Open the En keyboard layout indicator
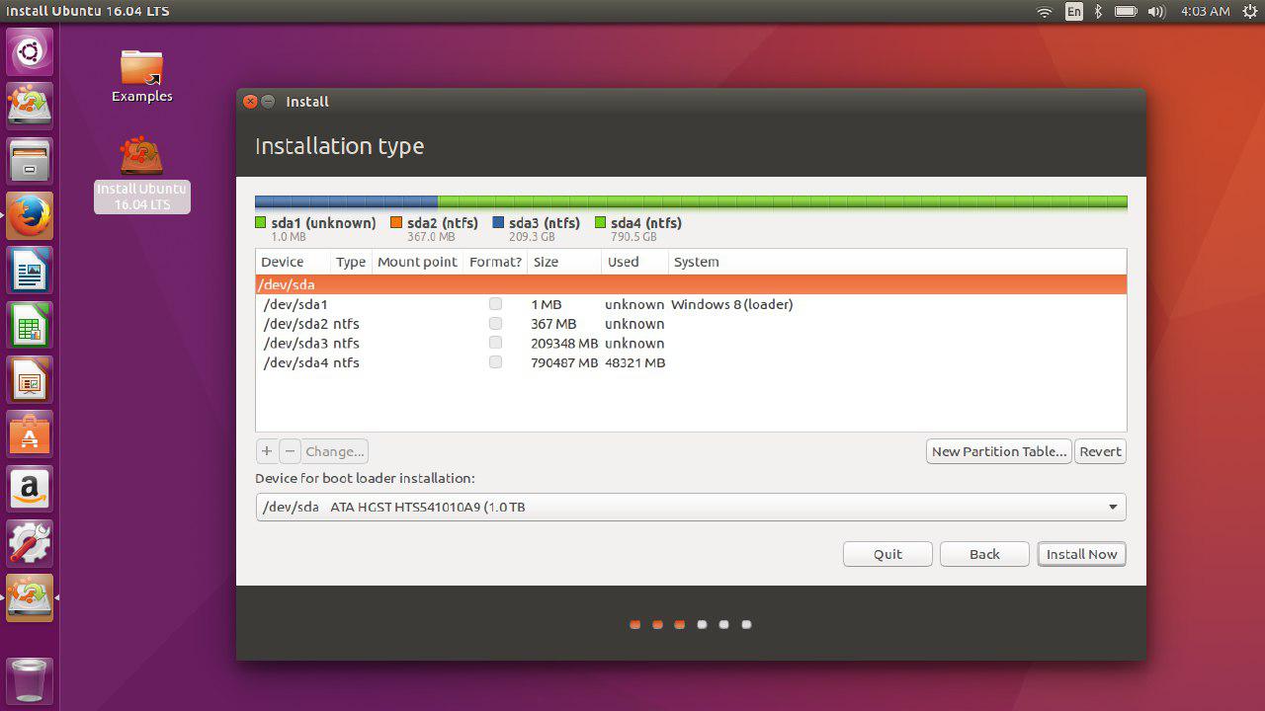Viewport: 1265px width, 711px height. [x=1074, y=11]
